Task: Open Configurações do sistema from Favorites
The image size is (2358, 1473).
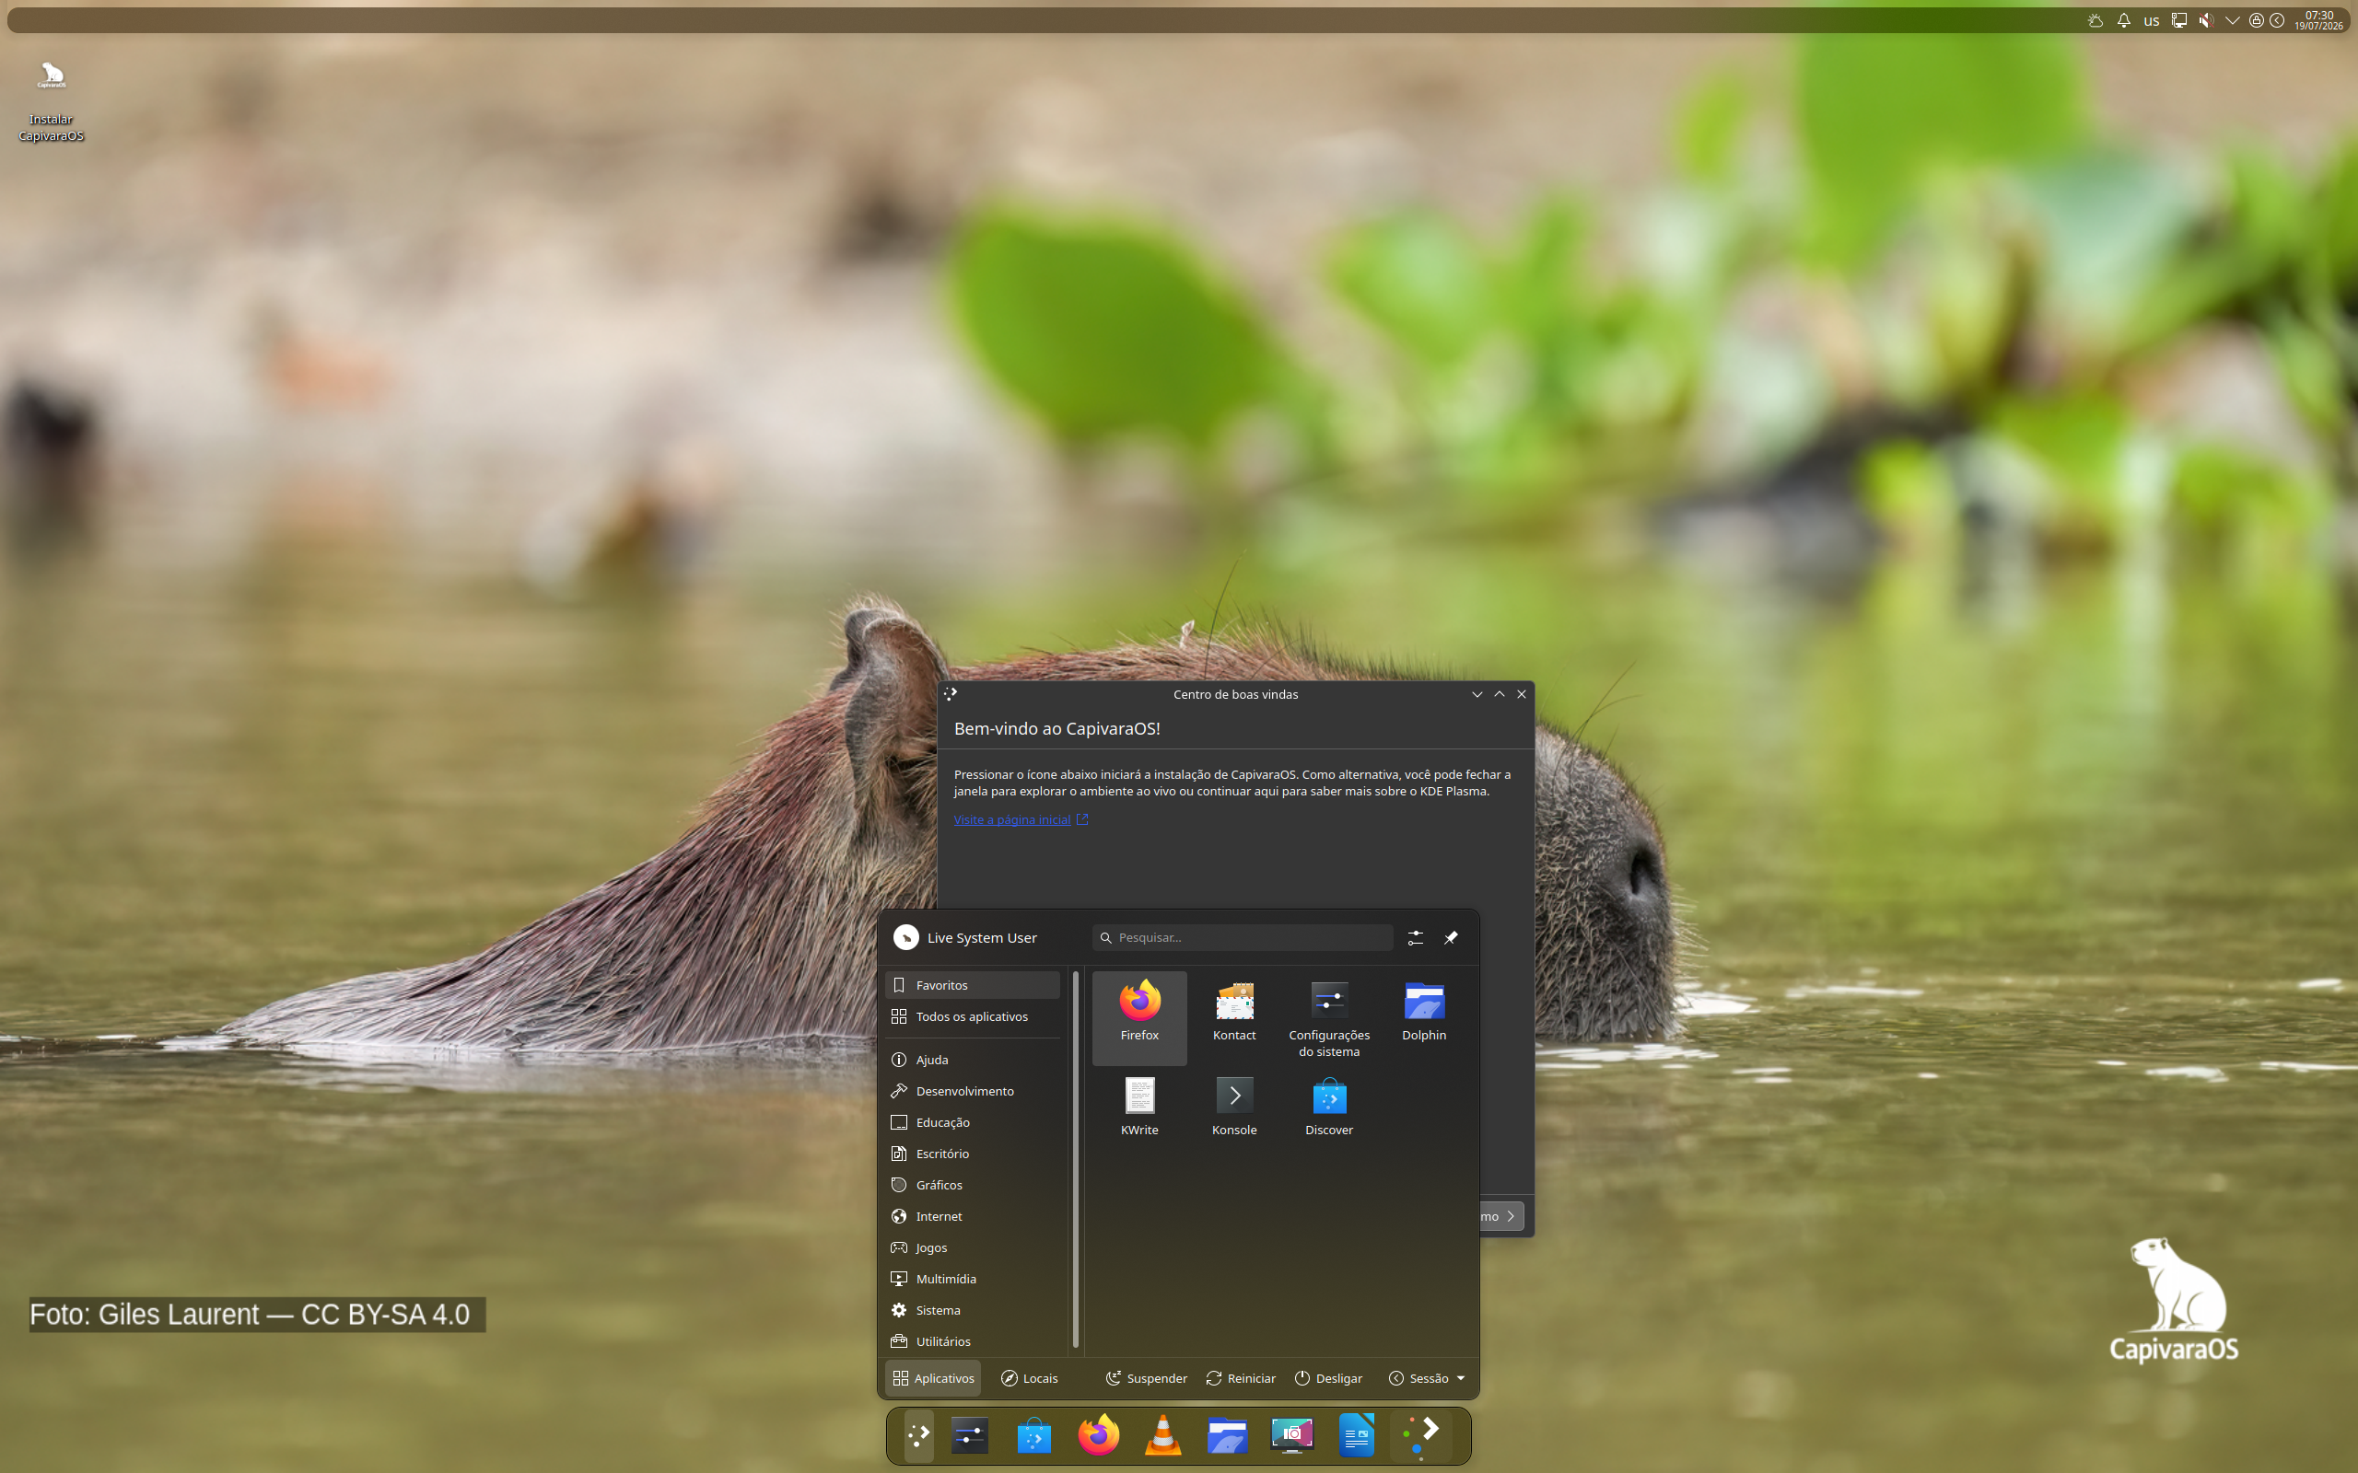Action: coord(1329,1016)
